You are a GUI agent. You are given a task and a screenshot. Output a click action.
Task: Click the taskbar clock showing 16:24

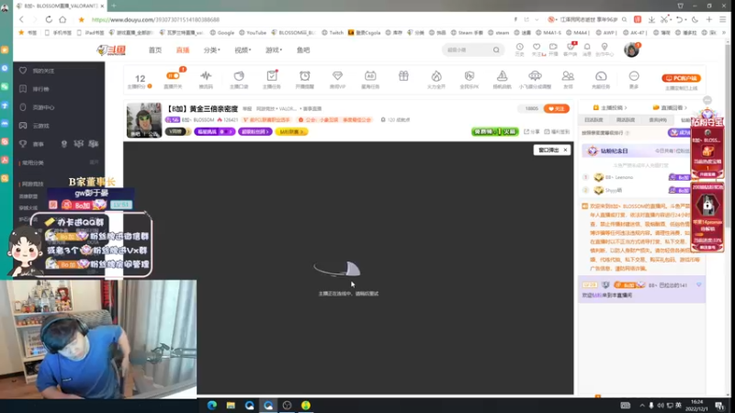[696, 406]
